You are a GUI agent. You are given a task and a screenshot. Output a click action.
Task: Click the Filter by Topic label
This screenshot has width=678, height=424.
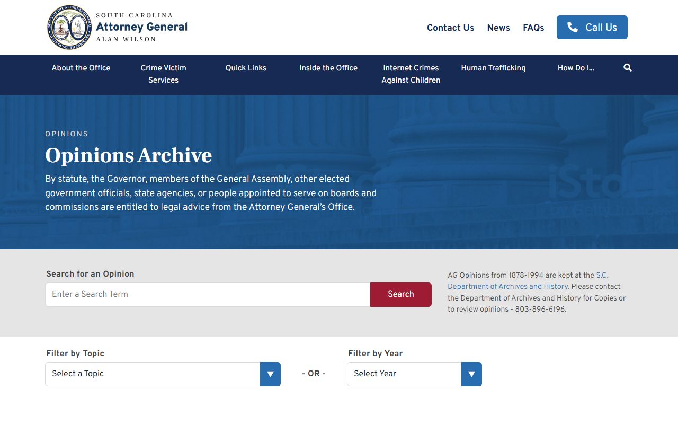(x=75, y=354)
